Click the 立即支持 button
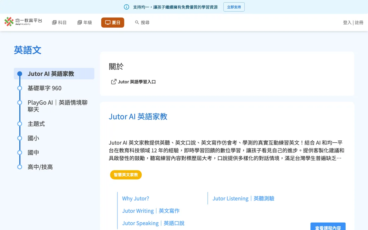The width and height of the screenshot is (368, 230). click(234, 7)
